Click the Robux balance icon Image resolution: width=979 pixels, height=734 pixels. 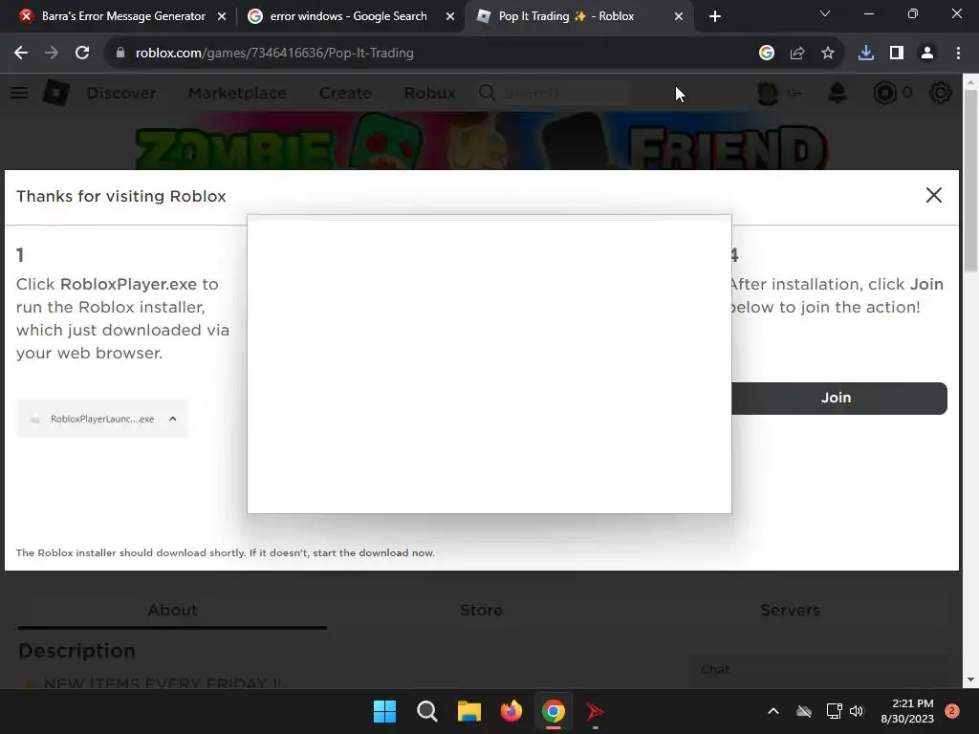coord(884,93)
